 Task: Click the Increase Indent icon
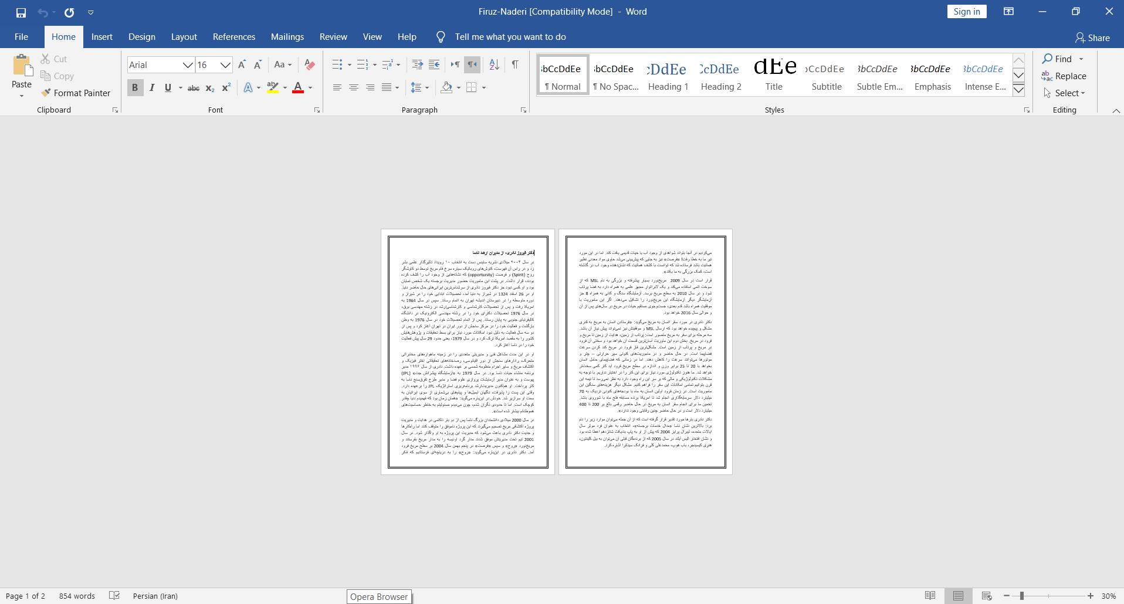pyautogui.click(x=434, y=65)
